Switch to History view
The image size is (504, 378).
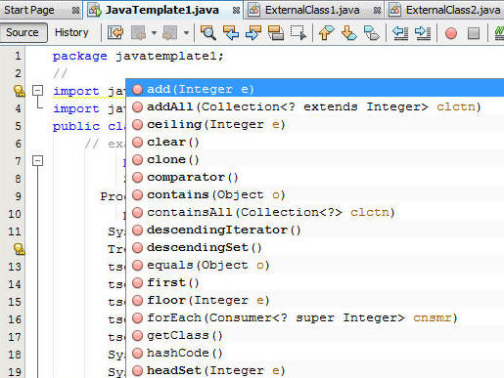[x=71, y=32]
